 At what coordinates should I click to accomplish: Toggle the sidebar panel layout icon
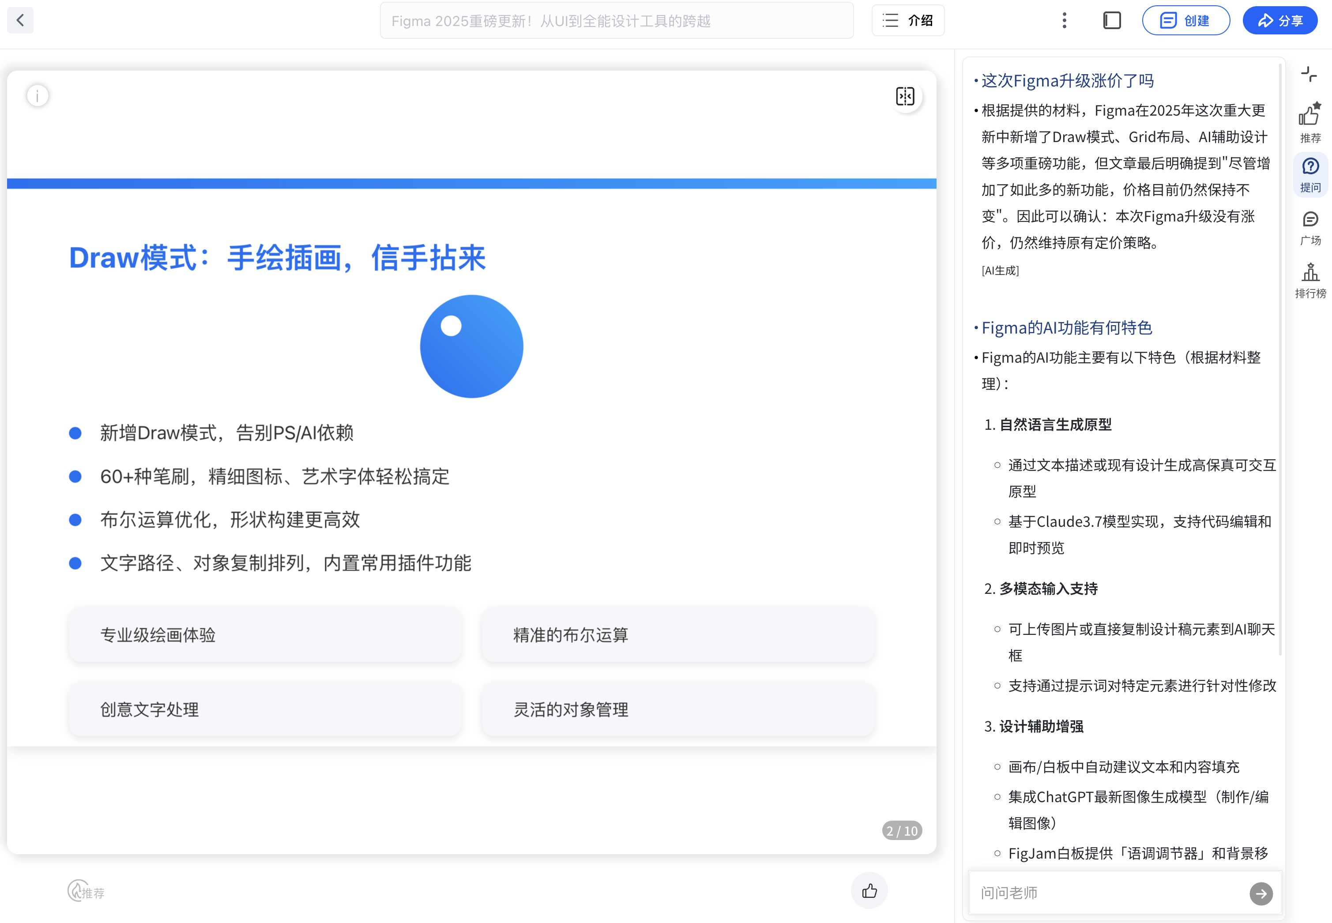1112,20
